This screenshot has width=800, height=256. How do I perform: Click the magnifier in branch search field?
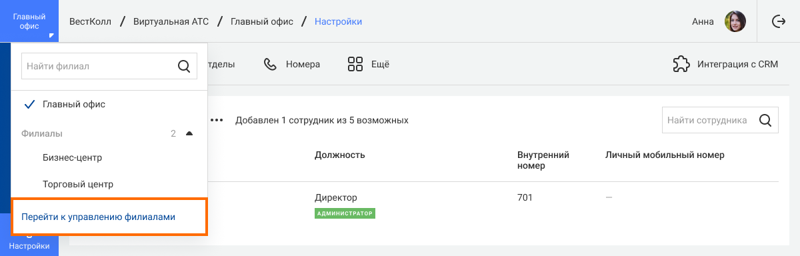point(183,66)
